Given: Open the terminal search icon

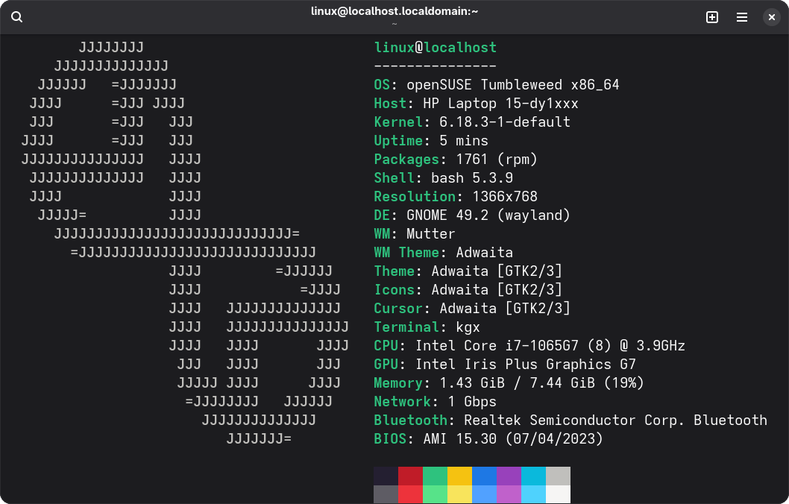Looking at the screenshot, I should [x=17, y=17].
